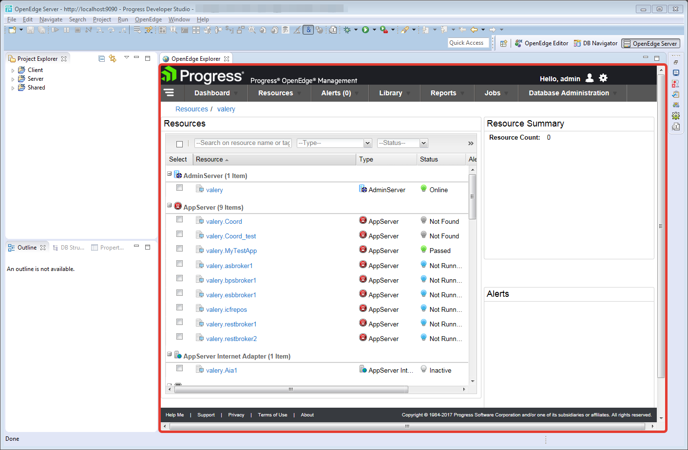Click the About footer link
This screenshot has height=450, width=688.
(x=307, y=415)
